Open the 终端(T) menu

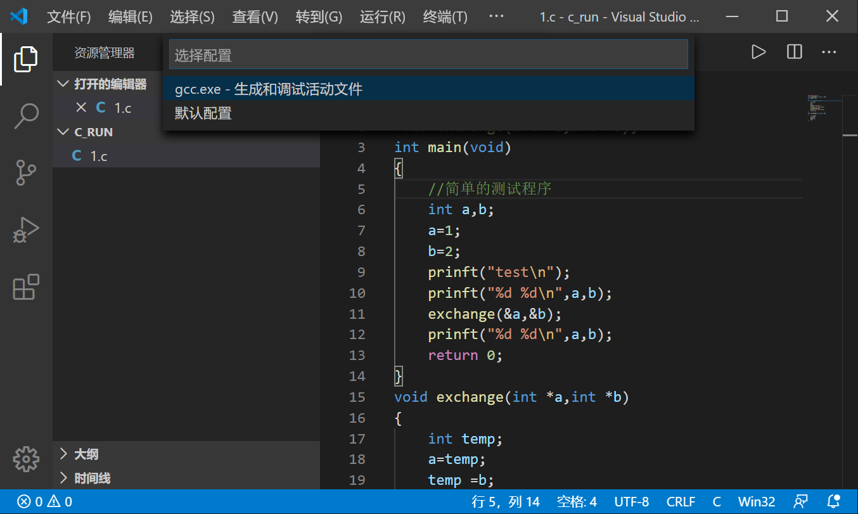tap(444, 17)
